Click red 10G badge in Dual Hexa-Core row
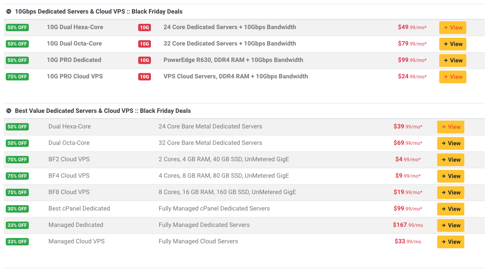Image resolution: width=489 pixels, height=270 pixels. tap(144, 27)
